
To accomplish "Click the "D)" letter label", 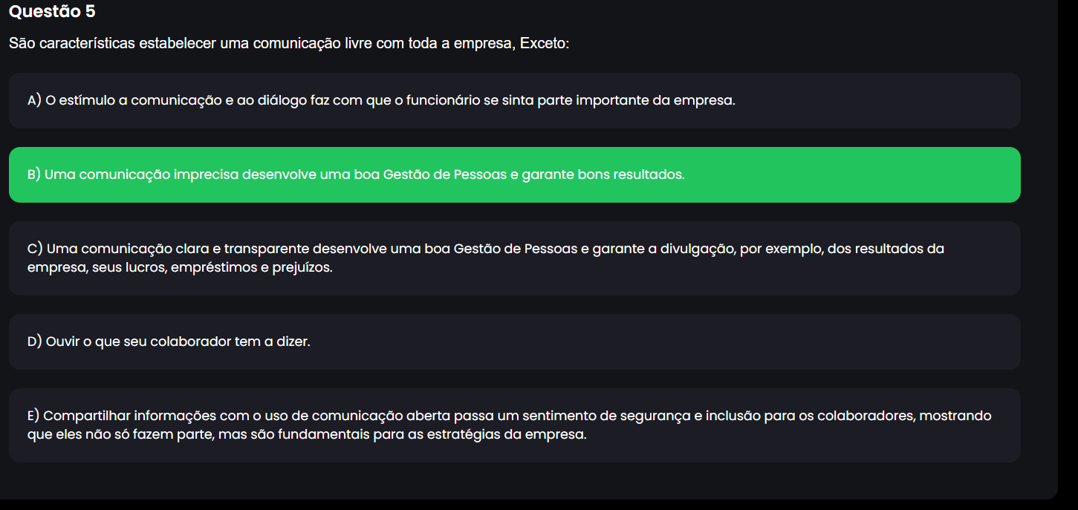I will (35, 341).
